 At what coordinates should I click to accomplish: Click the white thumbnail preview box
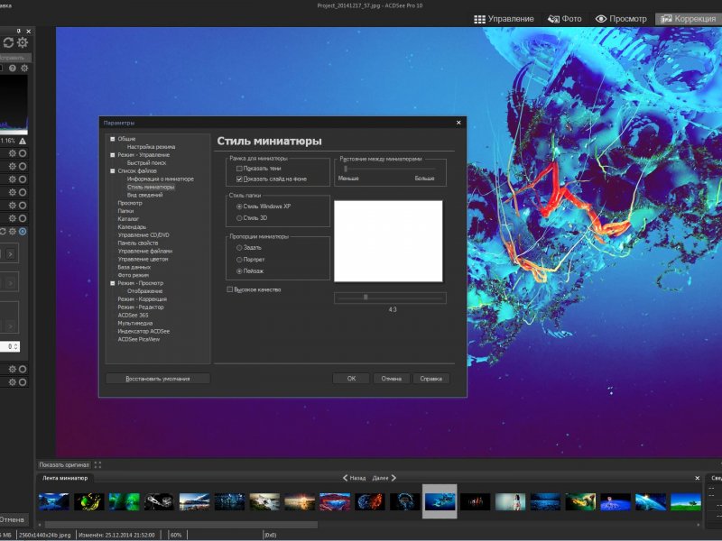(388, 241)
